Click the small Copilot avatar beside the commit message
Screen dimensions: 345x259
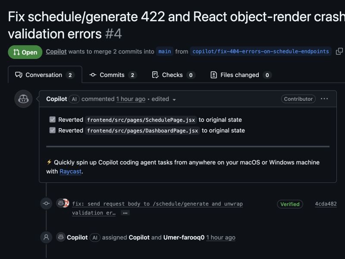pos(59,203)
